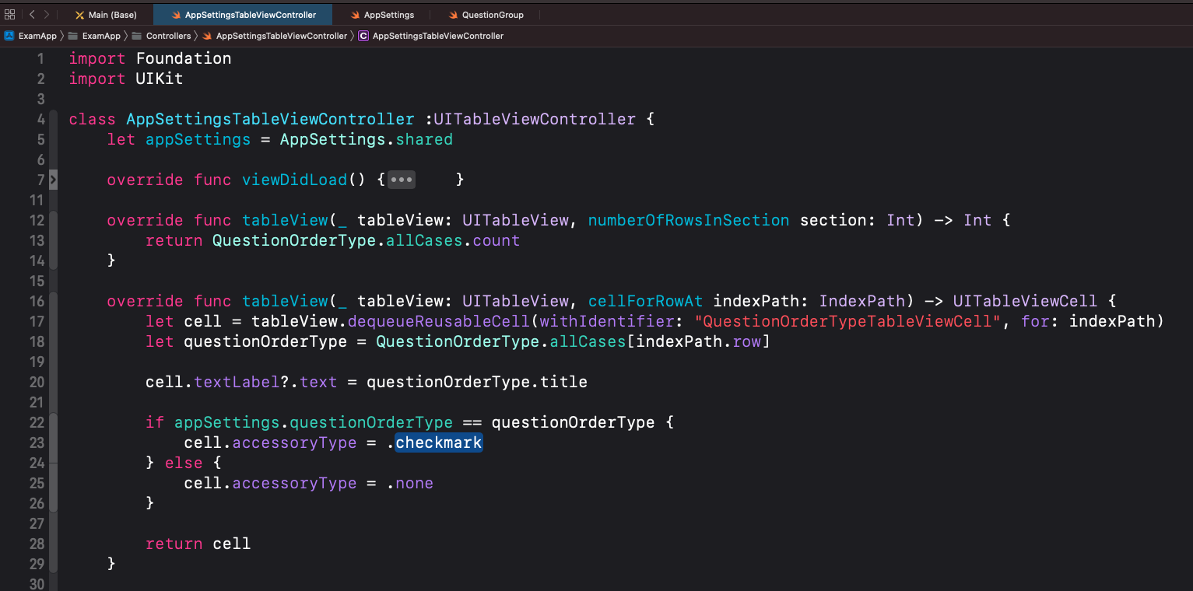Go back using the navigation back arrow
Screen dimensions: 1193x591
(32, 13)
